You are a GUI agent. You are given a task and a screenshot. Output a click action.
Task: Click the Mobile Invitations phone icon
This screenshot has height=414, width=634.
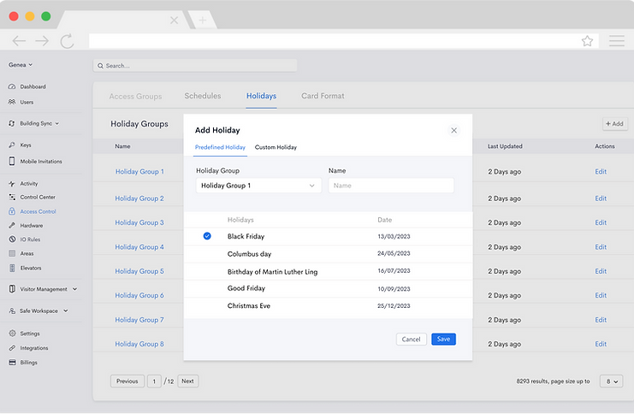pyautogui.click(x=12, y=161)
